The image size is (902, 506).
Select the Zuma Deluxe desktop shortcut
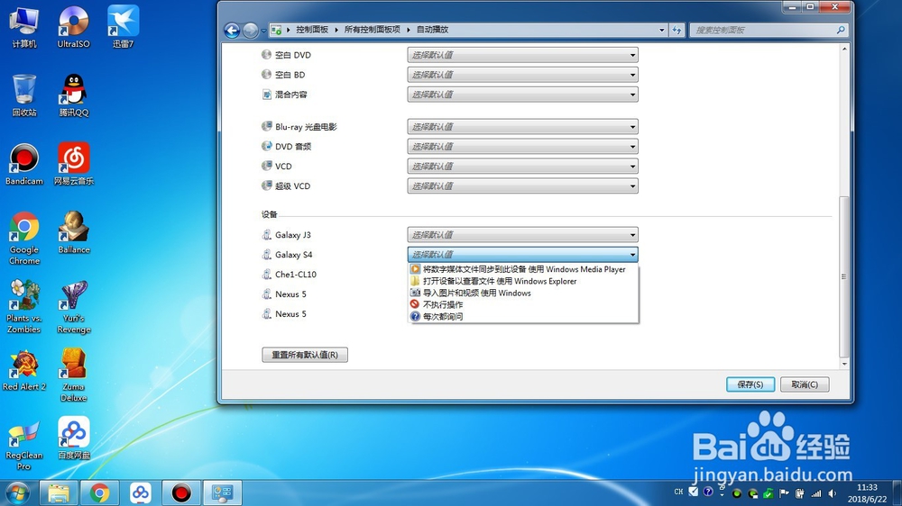[74, 375]
